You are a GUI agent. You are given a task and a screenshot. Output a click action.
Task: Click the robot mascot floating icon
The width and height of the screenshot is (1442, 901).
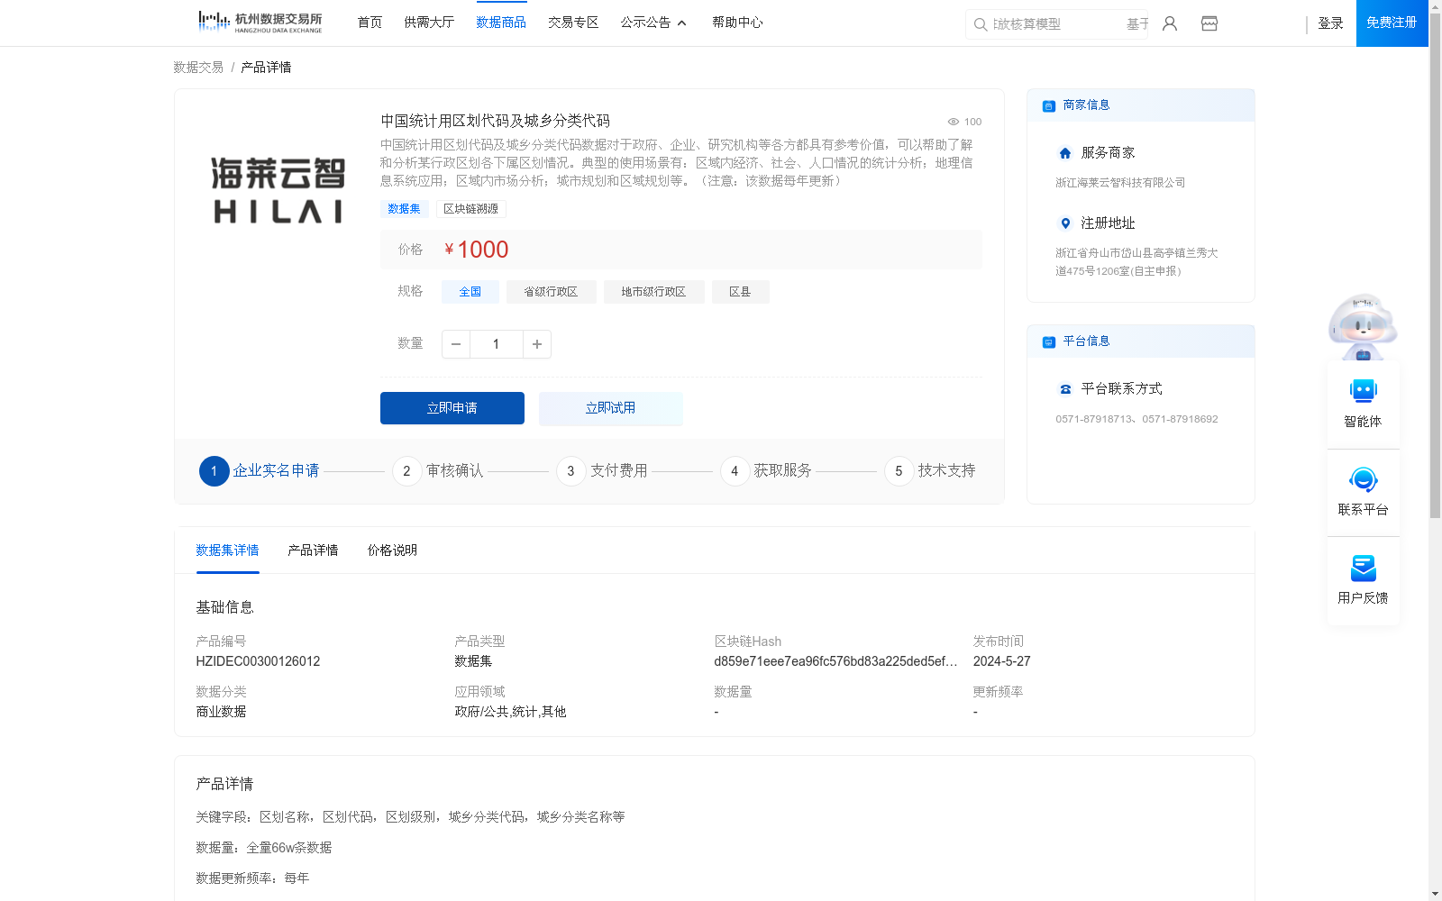point(1362,326)
